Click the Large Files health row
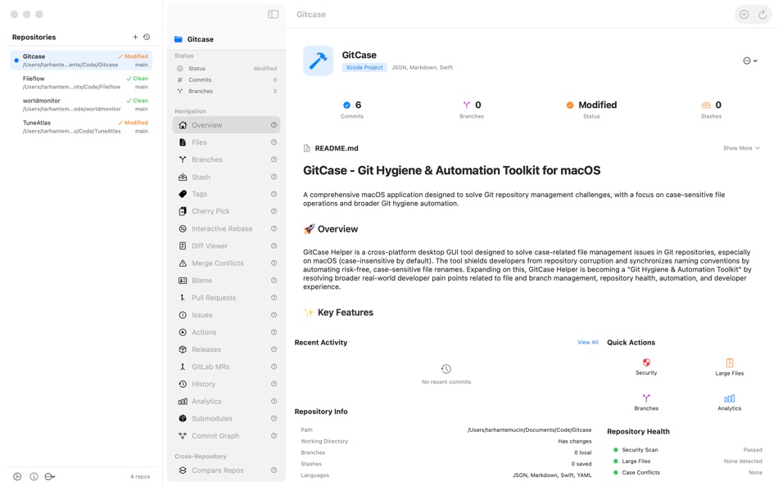The image size is (778, 486). 688,461
